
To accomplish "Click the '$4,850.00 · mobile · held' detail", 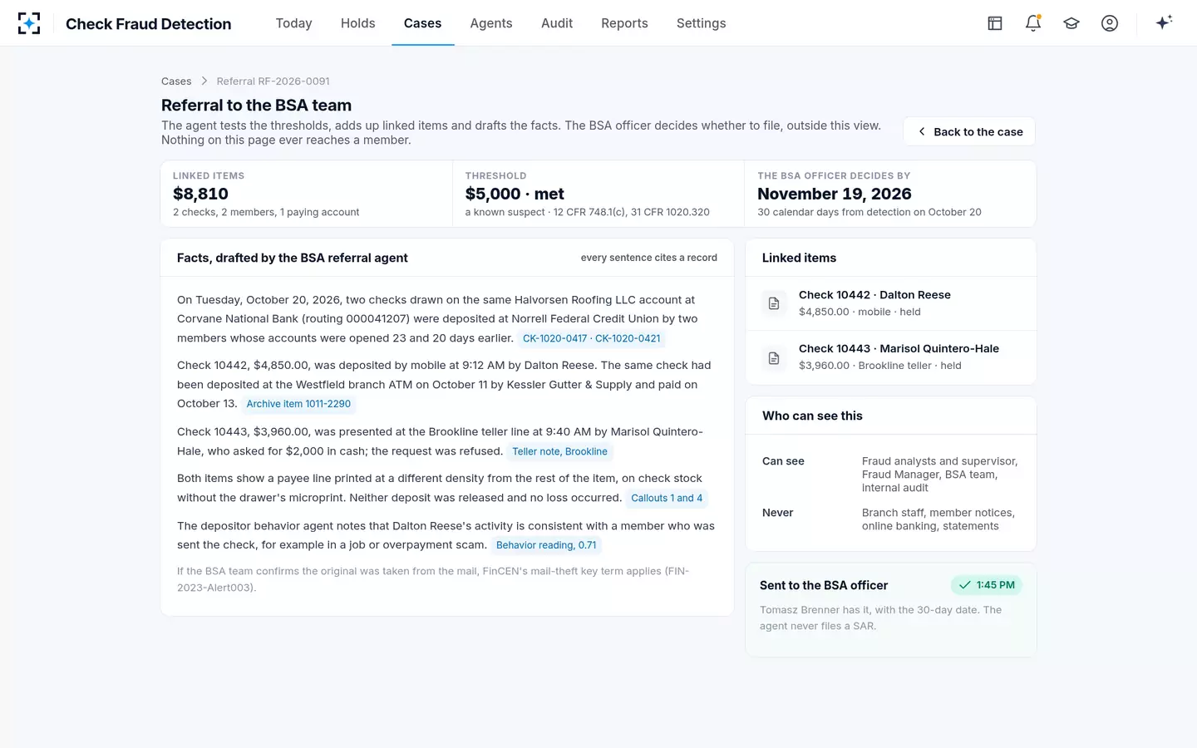I will (860, 312).
